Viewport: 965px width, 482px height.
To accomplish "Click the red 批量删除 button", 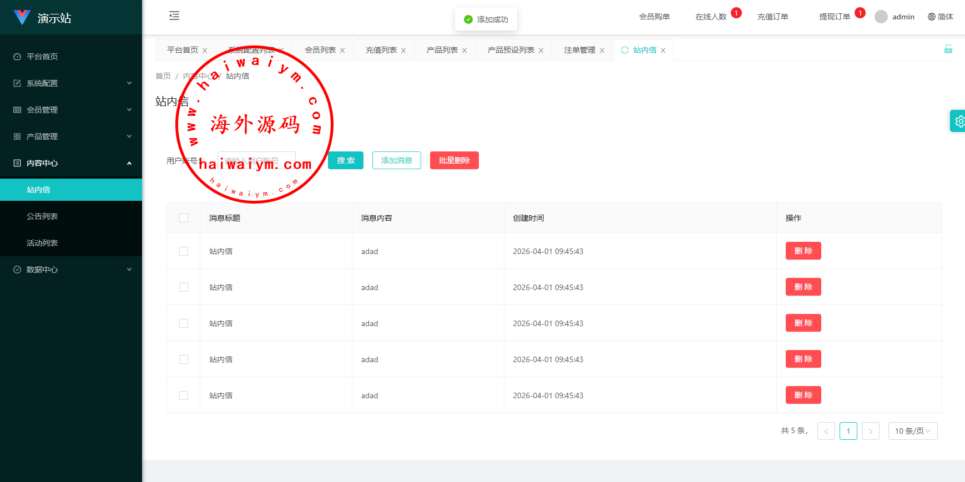I will 454,160.
